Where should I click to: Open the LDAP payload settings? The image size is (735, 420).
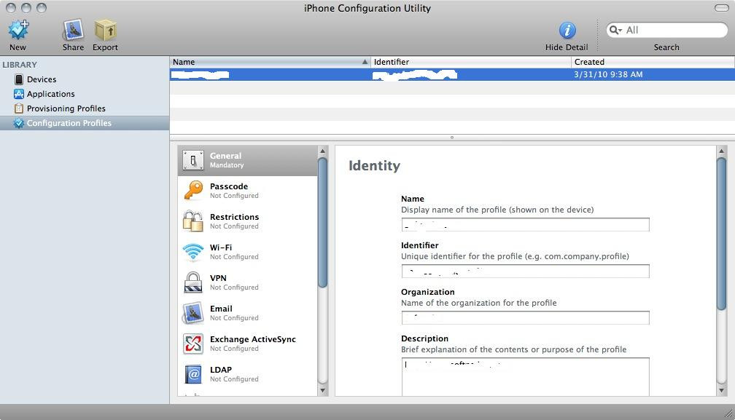pyautogui.click(x=247, y=374)
